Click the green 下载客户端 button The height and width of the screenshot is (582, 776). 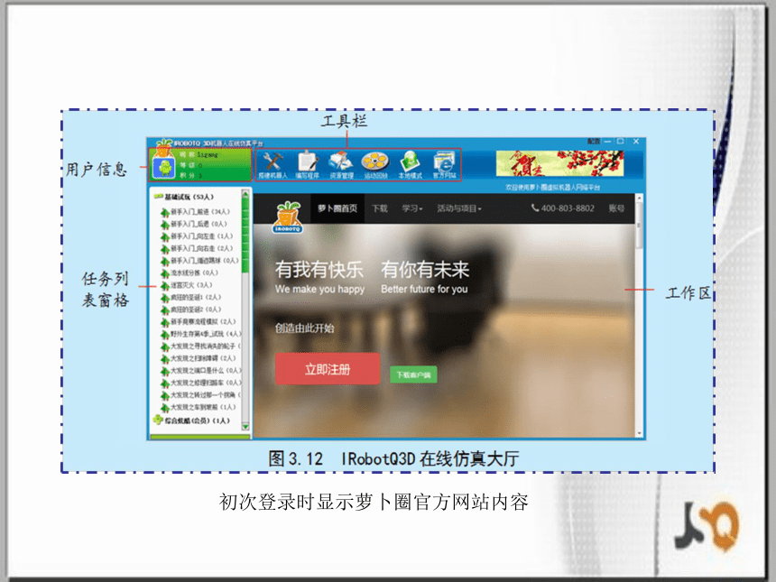pyautogui.click(x=413, y=374)
